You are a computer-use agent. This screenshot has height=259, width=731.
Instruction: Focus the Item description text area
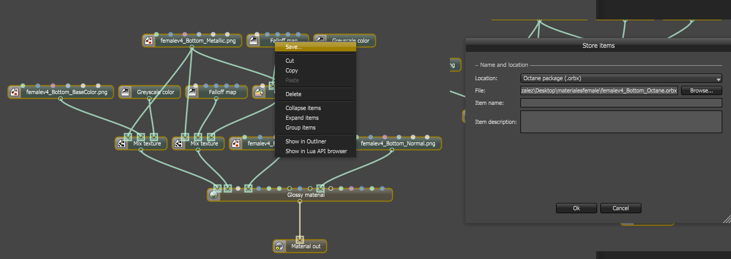pos(621,122)
